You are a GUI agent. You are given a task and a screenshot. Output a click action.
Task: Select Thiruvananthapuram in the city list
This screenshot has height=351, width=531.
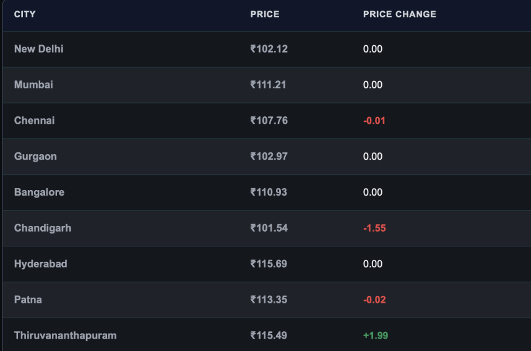click(x=66, y=336)
